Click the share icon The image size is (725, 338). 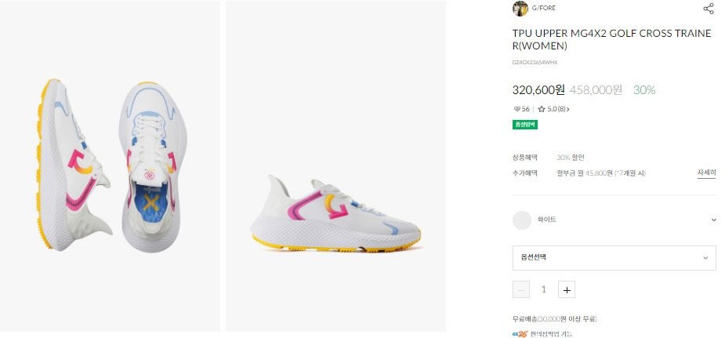[x=708, y=9]
